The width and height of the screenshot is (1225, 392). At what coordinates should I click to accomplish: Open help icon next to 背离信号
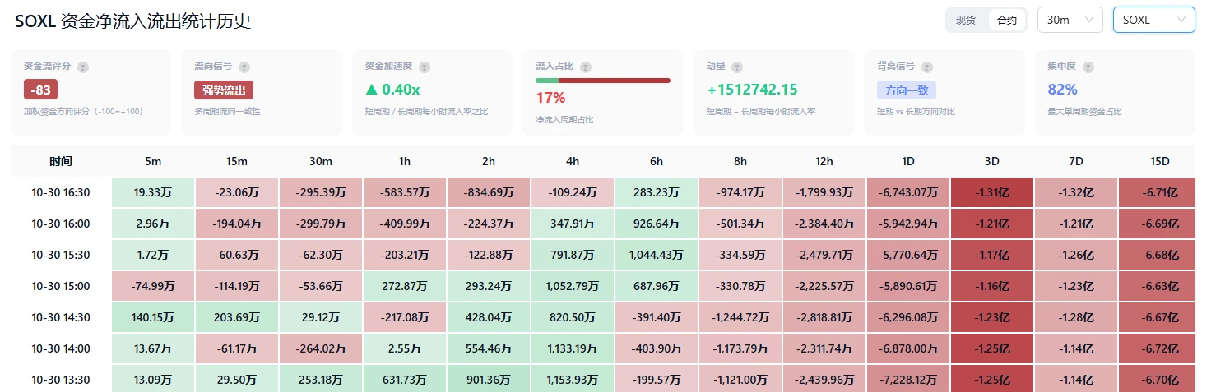(926, 67)
